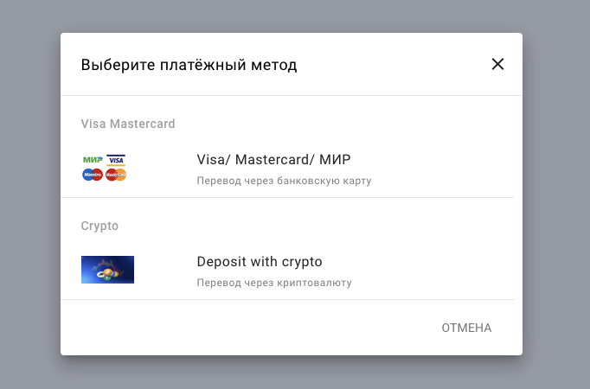Select the Visa/ Mastercard/ МИР payment option title

tap(273, 160)
